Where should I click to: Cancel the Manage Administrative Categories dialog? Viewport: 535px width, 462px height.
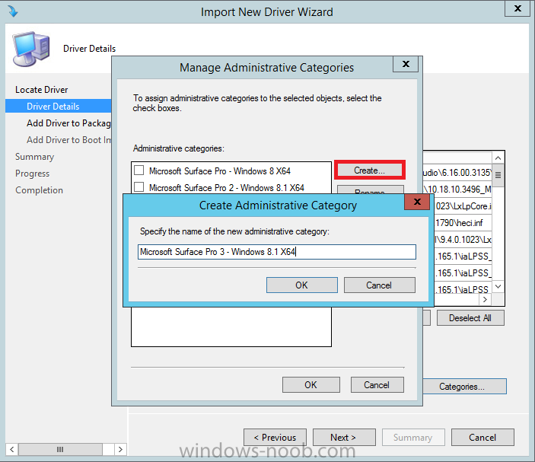click(377, 385)
